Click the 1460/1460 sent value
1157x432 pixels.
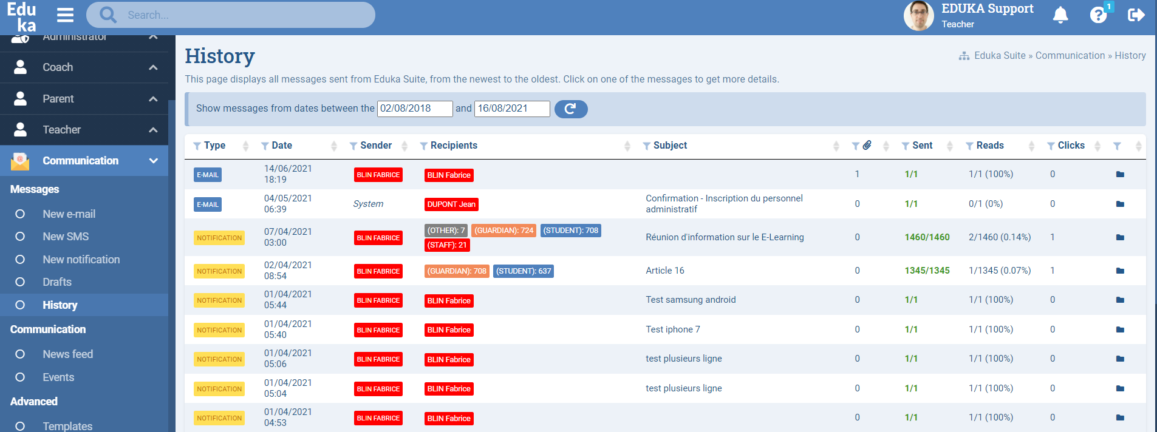click(x=927, y=237)
